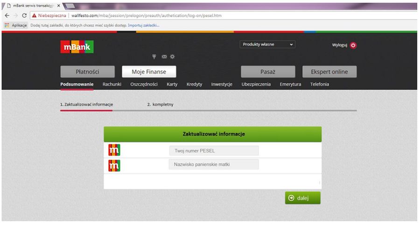This screenshot has width=420, height=225.
Task: Close the mBank browser tab
Action: click(59, 6)
